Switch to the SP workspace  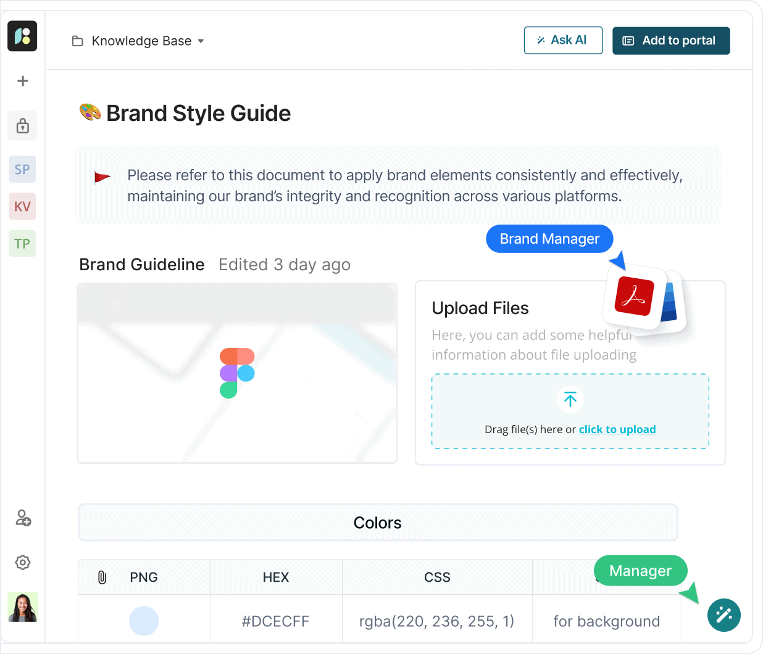[x=22, y=170]
